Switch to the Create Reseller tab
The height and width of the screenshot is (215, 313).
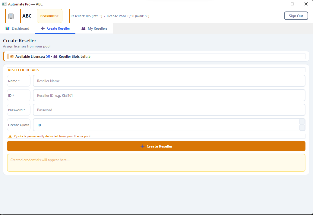click(x=55, y=28)
